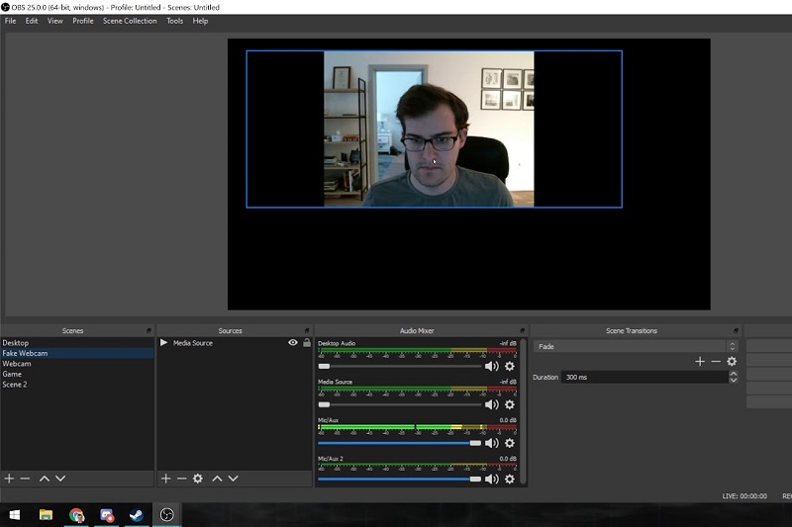Open transition properties gear icon
The width and height of the screenshot is (792, 527).
[732, 361]
